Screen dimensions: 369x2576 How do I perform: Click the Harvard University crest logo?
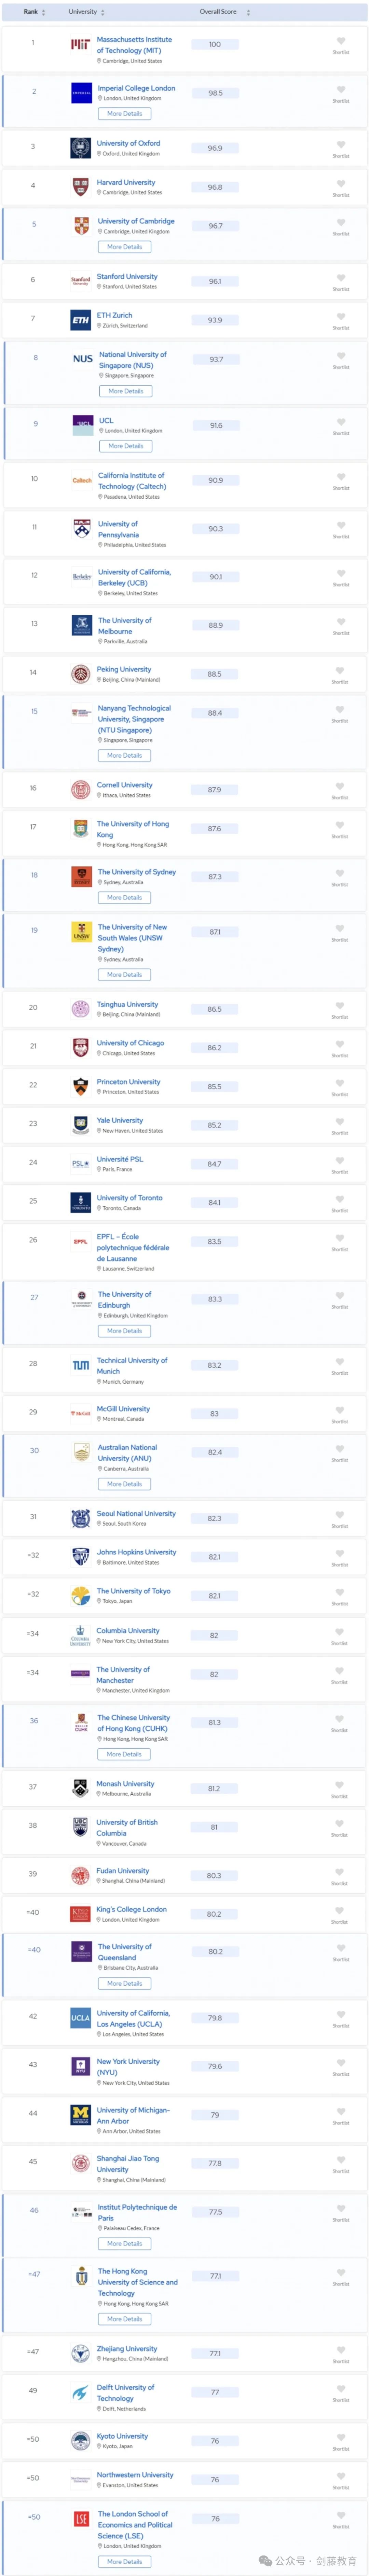81,187
